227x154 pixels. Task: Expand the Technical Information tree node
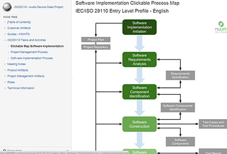[5, 88]
